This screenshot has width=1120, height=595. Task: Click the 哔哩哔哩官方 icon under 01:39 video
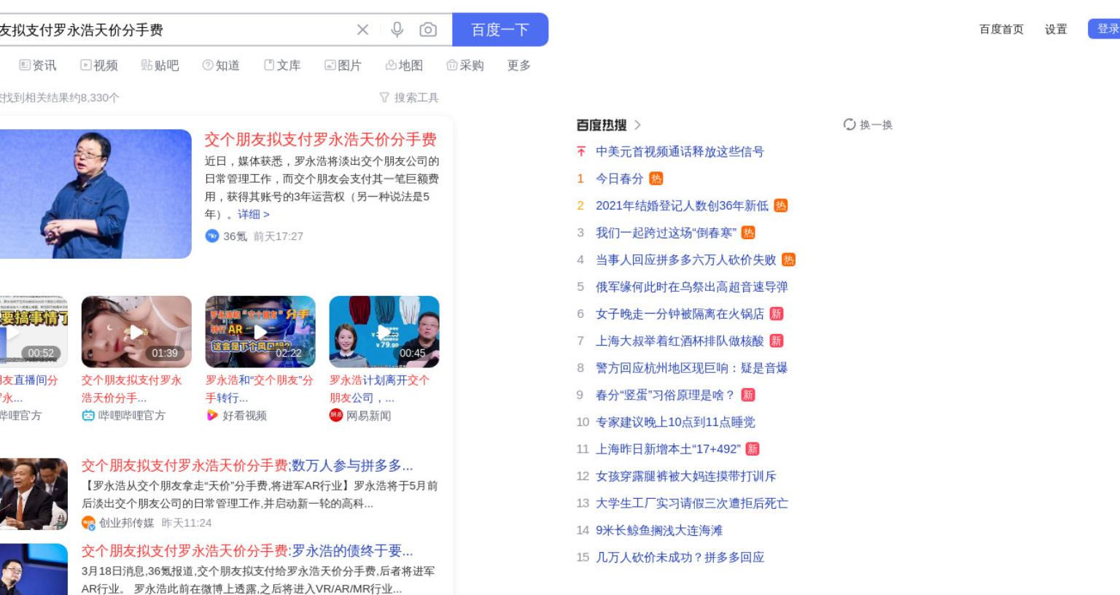(88, 416)
